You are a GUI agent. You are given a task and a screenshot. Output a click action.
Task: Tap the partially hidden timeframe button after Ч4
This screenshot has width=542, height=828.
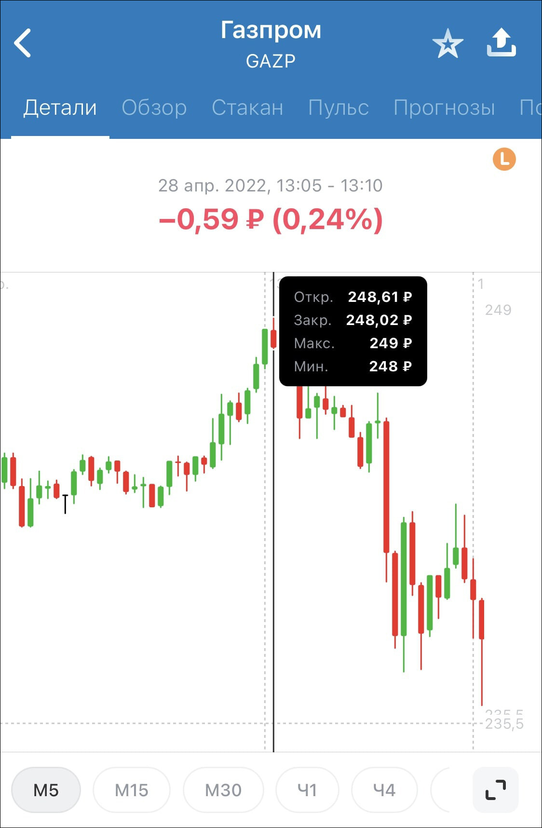[x=441, y=790]
